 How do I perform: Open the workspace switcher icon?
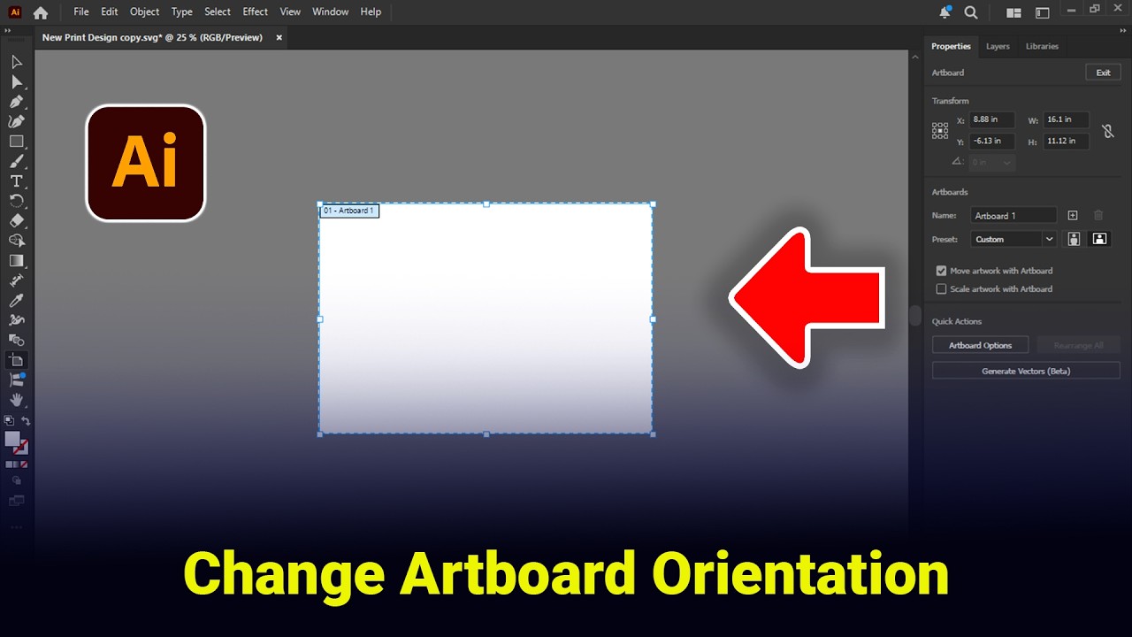(x=1043, y=12)
